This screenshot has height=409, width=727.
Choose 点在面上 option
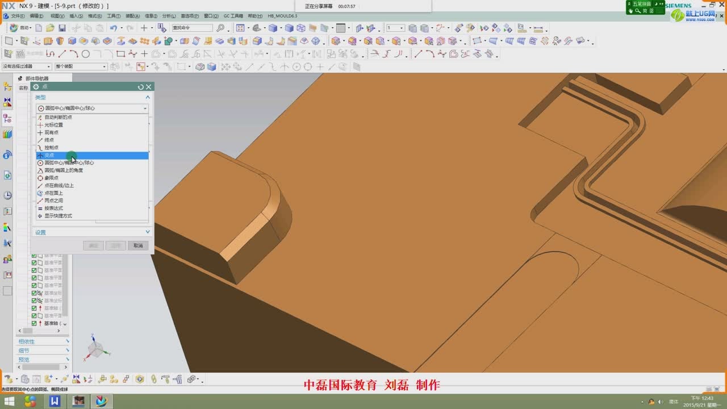(x=93, y=193)
